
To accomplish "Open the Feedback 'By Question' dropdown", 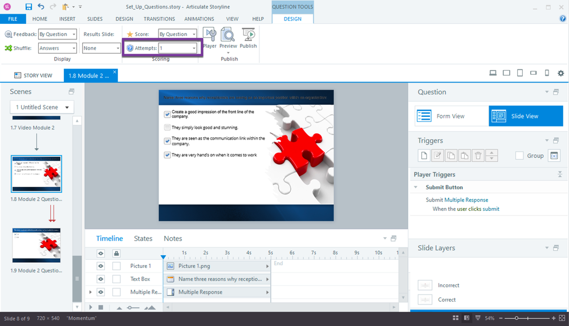I will click(x=72, y=34).
